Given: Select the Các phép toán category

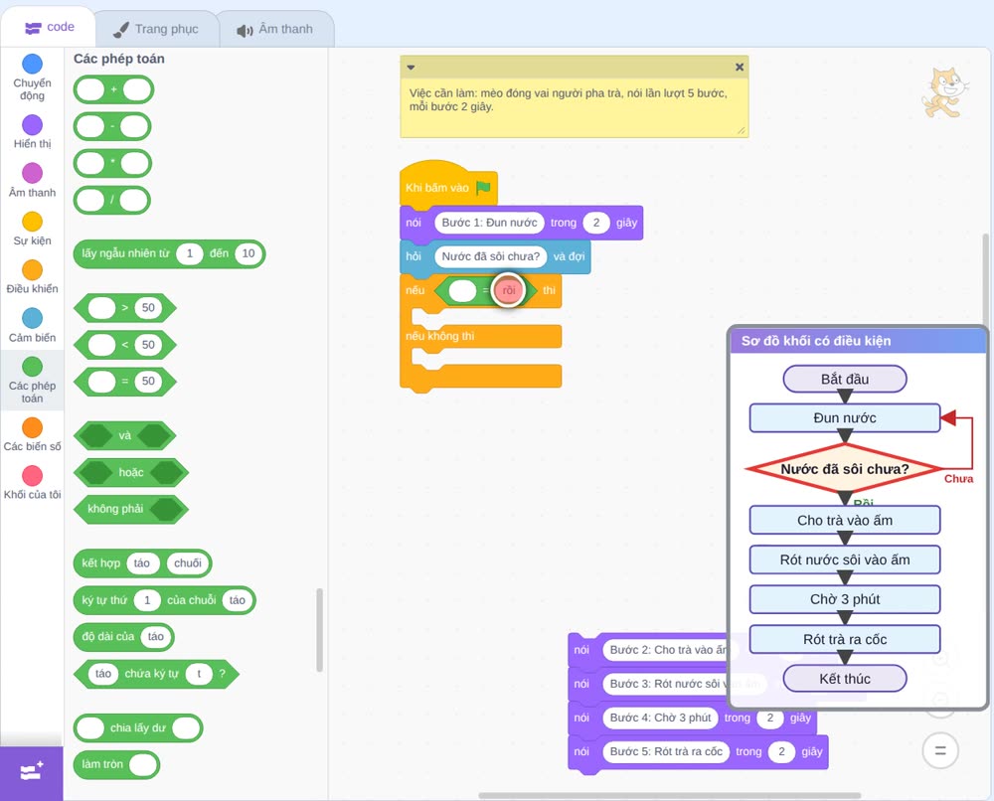Looking at the screenshot, I should click(32, 380).
